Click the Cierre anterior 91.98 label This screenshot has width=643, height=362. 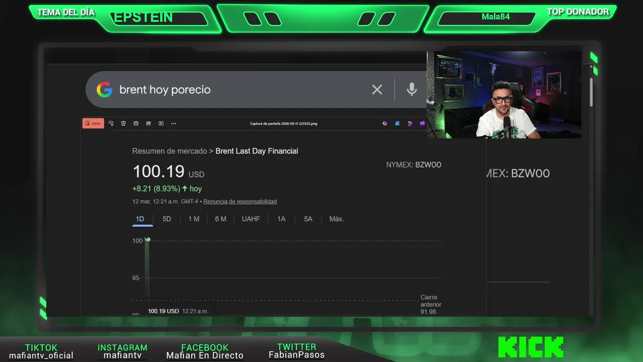431,305
